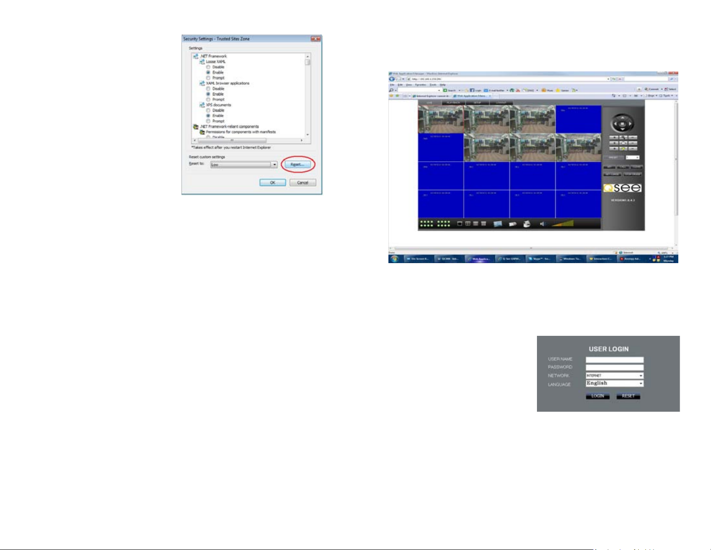Select Prompt under Loose XAML

click(208, 78)
